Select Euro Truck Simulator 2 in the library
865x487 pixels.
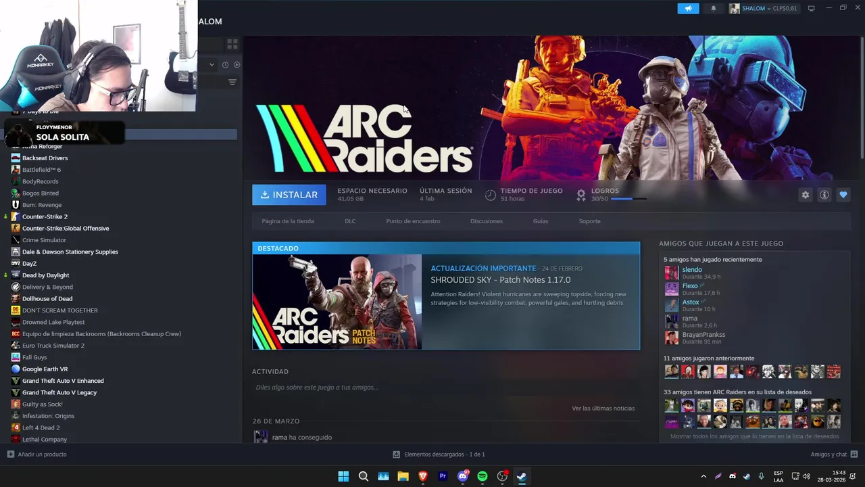[x=53, y=346]
